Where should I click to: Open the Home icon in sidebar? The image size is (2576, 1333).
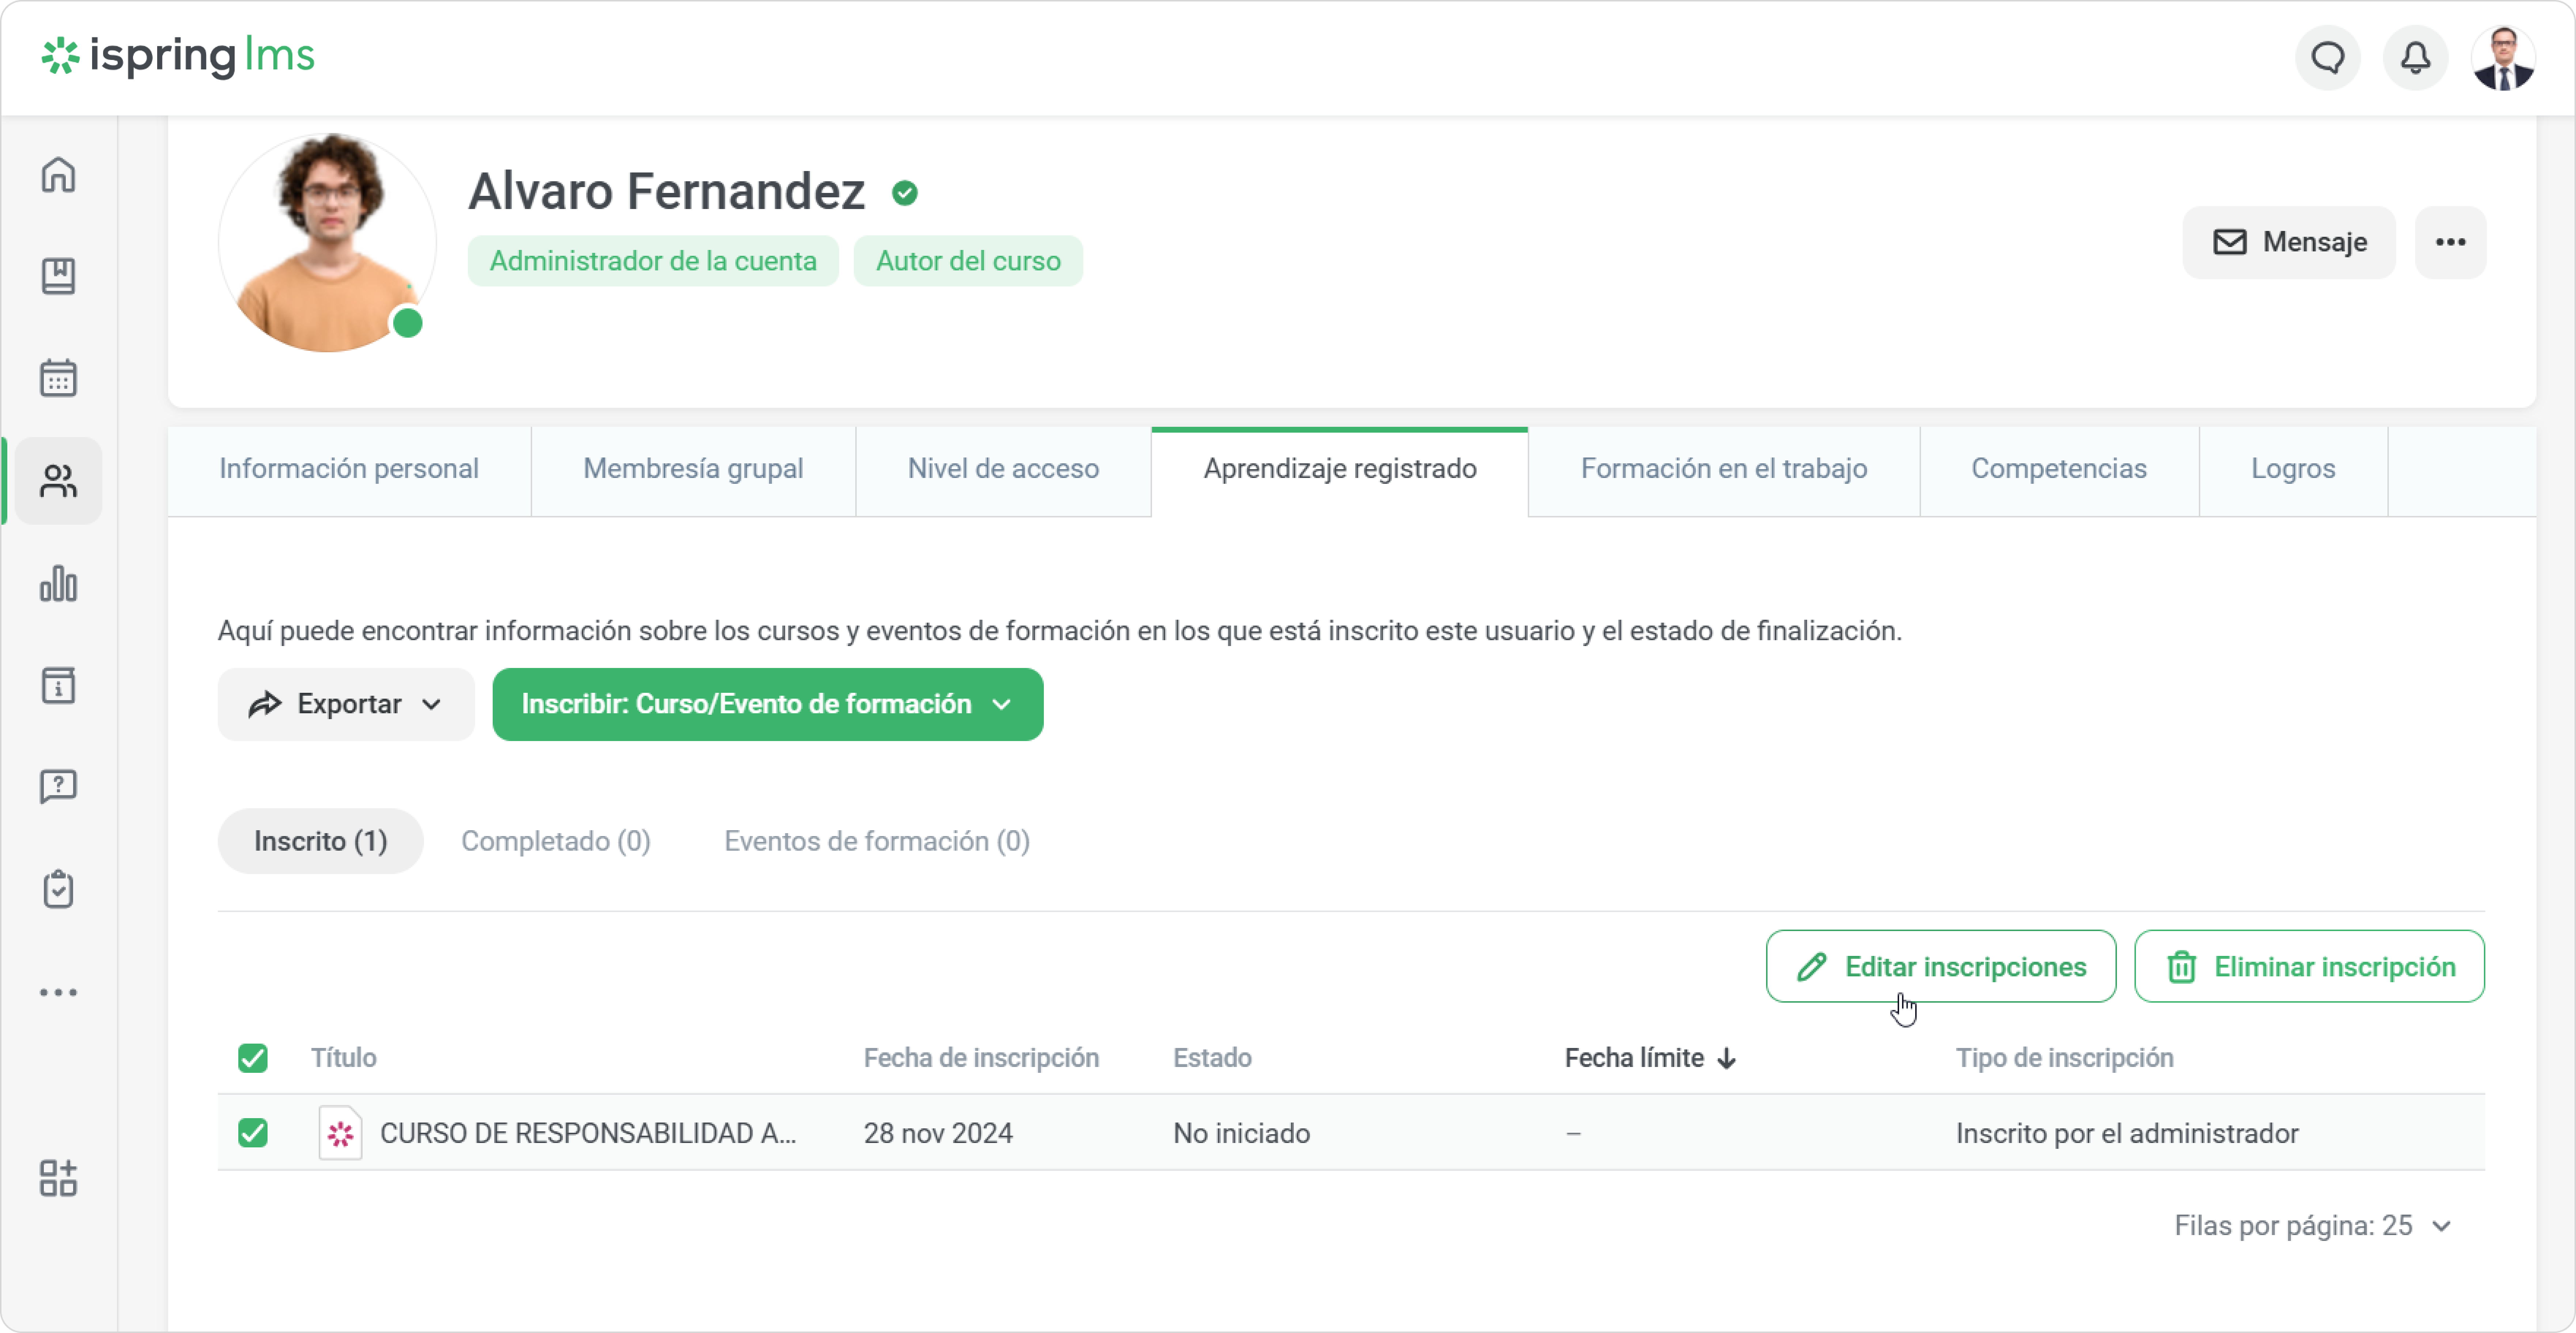pyautogui.click(x=58, y=175)
